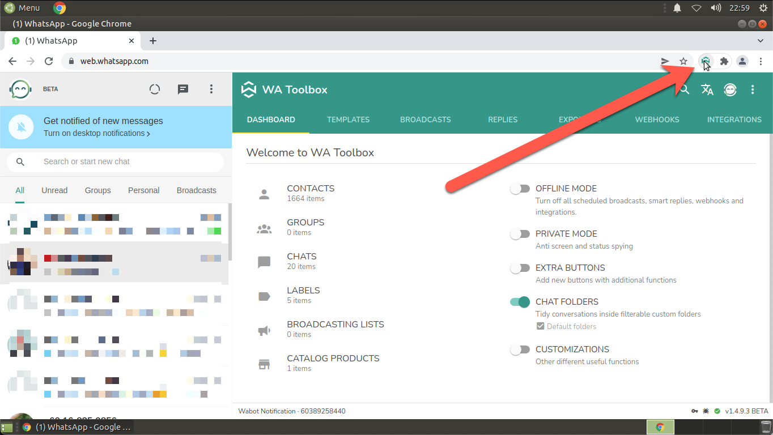The height and width of the screenshot is (435, 773).
Task: Filter chats by Unread
Action: pos(54,190)
